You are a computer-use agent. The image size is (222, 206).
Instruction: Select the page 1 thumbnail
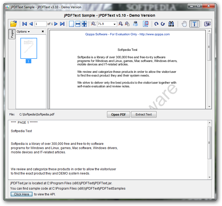pos(29,48)
